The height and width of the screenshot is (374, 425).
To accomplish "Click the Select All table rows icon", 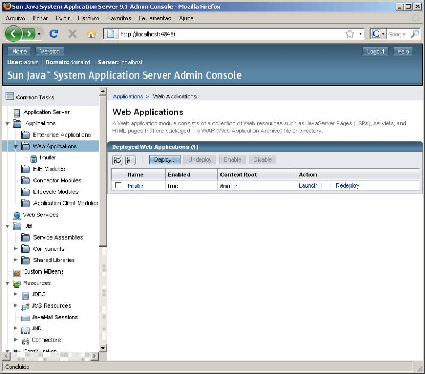I will (117, 160).
